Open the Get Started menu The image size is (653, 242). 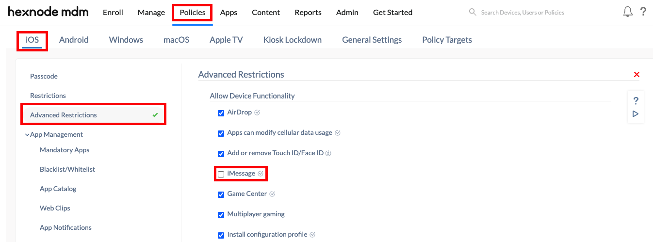pyautogui.click(x=392, y=13)
